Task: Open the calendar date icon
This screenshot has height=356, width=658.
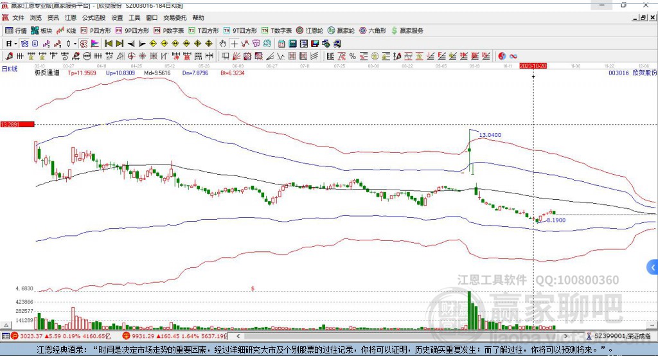Action: point(281,44)
